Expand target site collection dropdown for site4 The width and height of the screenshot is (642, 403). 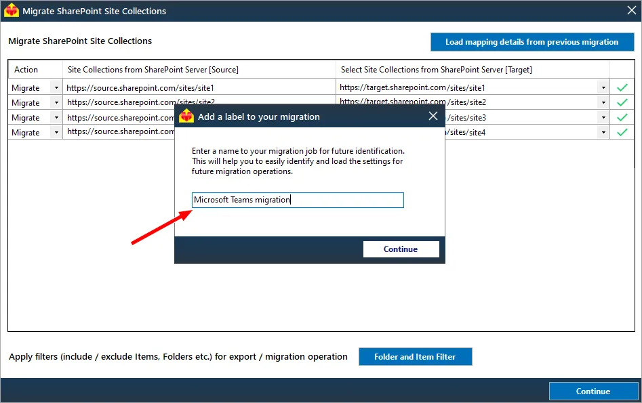[603, 132]
